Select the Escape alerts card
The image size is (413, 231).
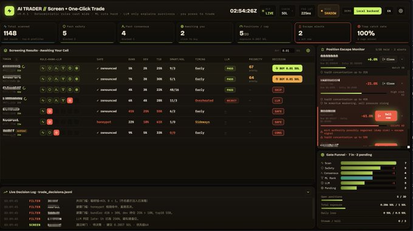(x=323, y=33)
